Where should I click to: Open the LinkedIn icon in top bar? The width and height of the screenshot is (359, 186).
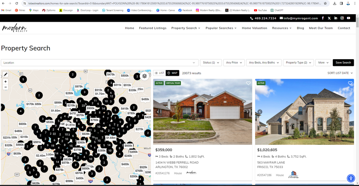click(x=336, y=18)
